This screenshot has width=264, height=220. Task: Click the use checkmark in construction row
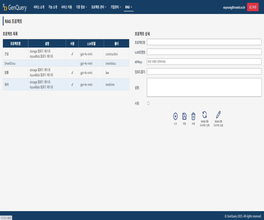pyautogui.click(x=72, y=54)
